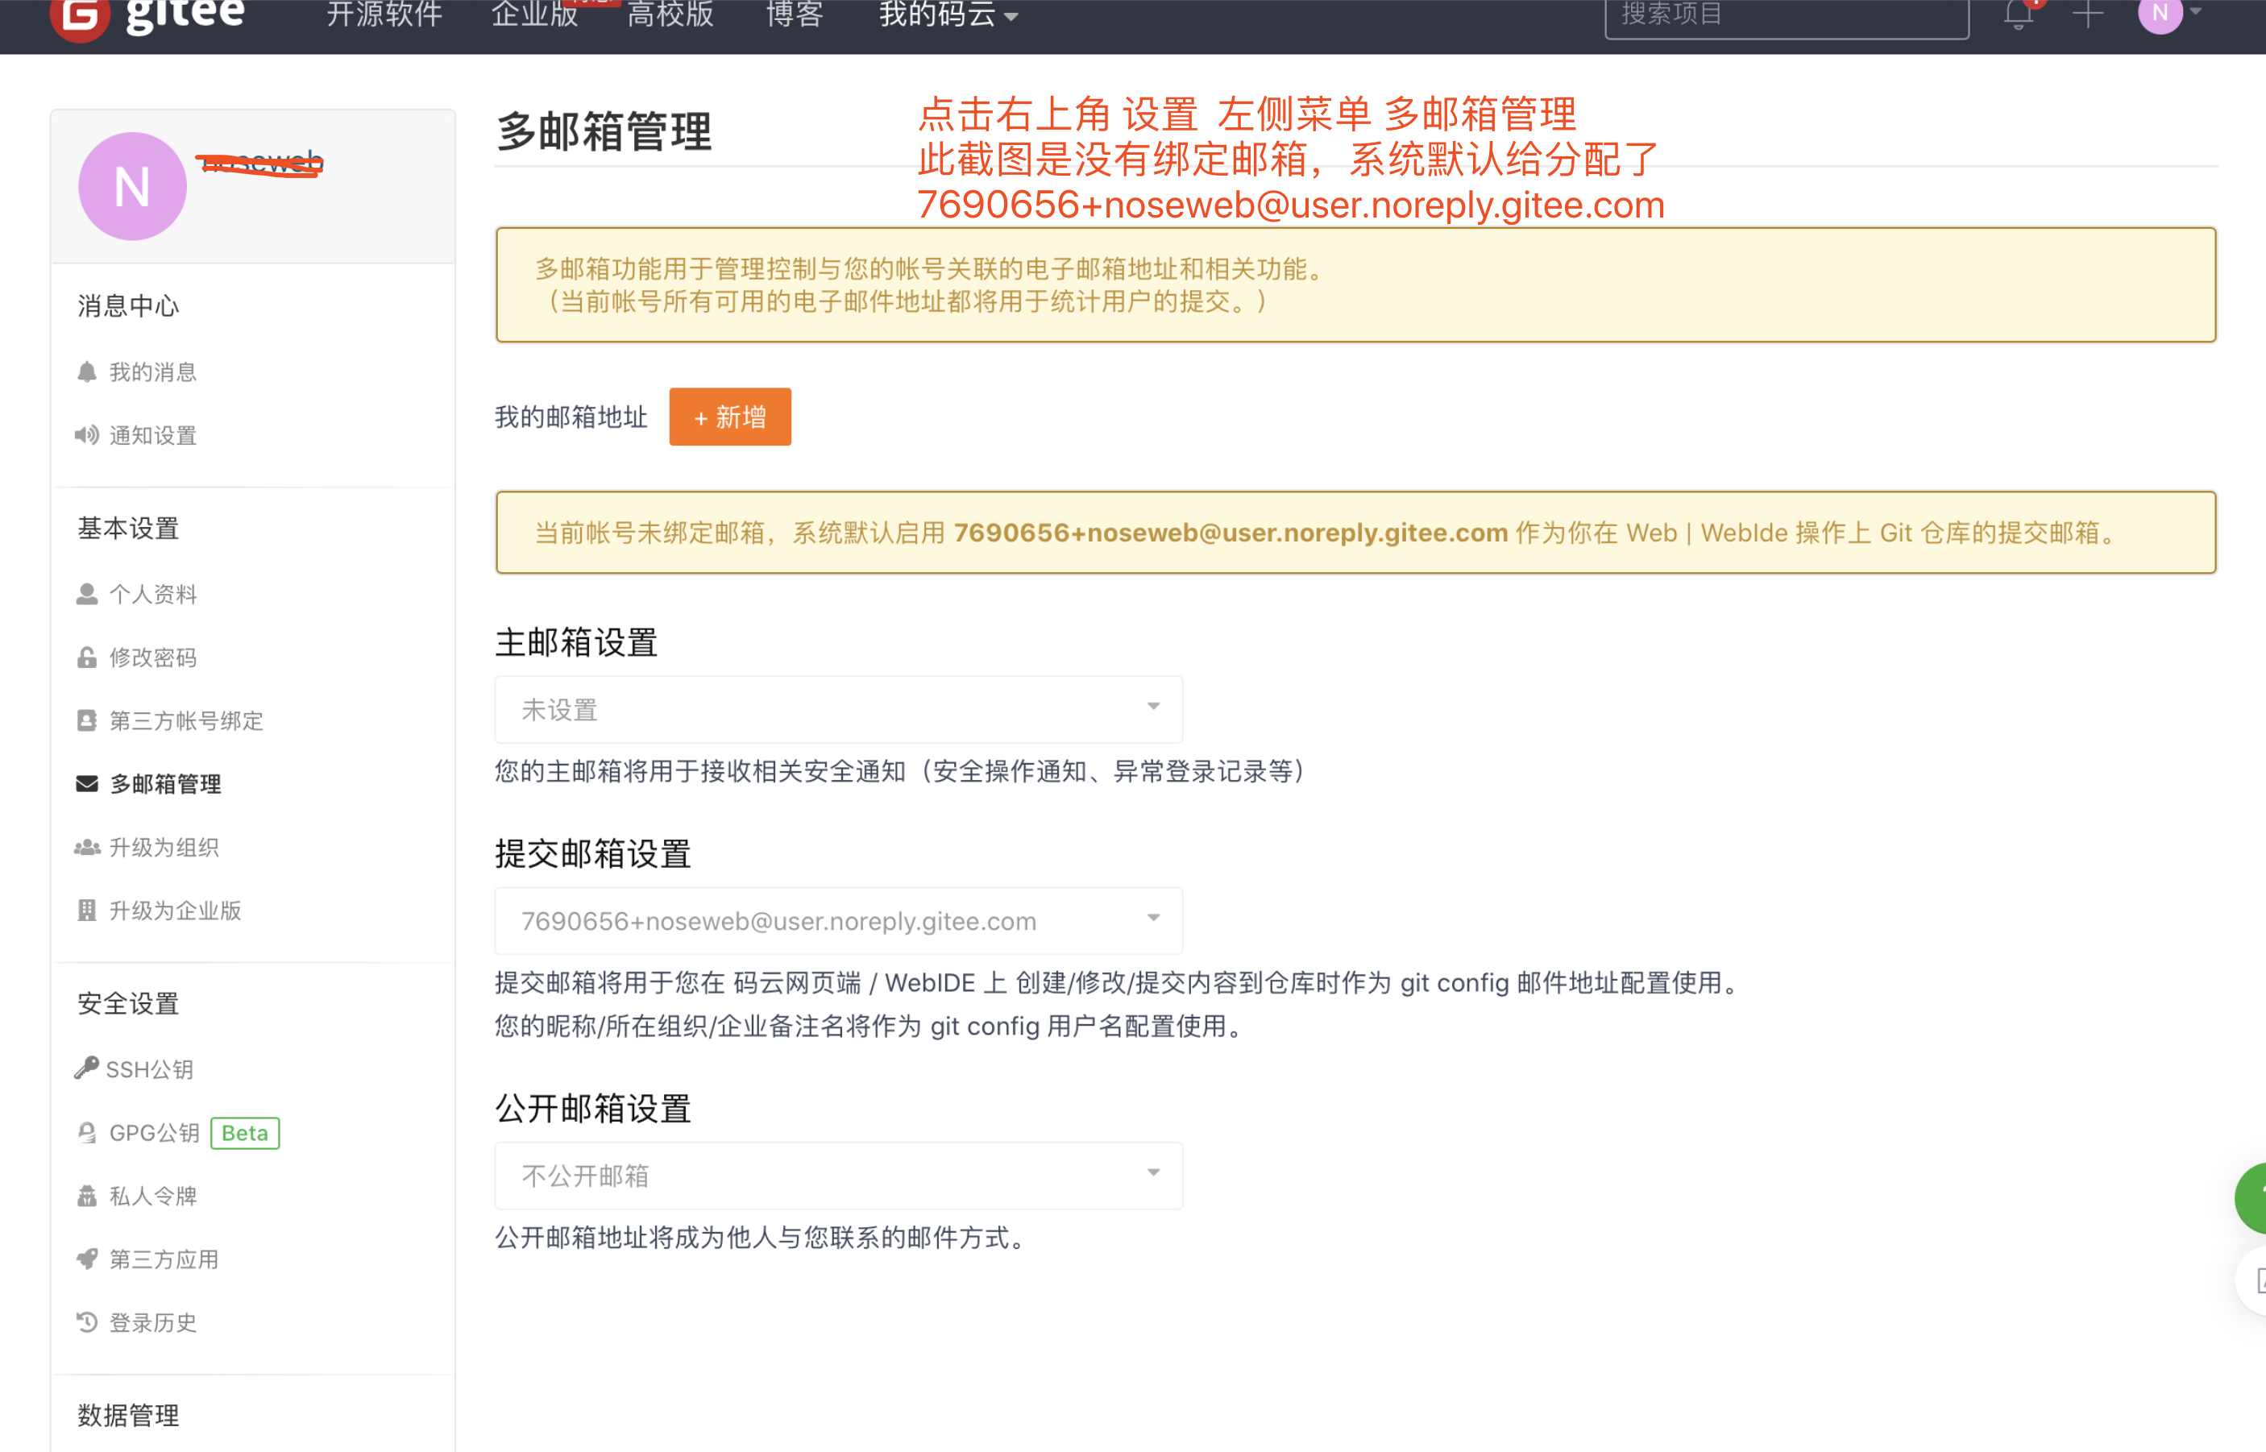Screen dimensions: 2266x1452
Task: Open the 提交邮箱设置 email dropdown
Action: coord(838,920)
